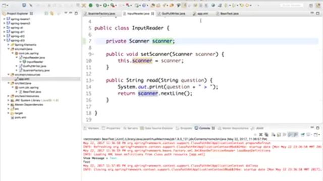
Task: Open the JUnit view tab
Action: [257, 128]
